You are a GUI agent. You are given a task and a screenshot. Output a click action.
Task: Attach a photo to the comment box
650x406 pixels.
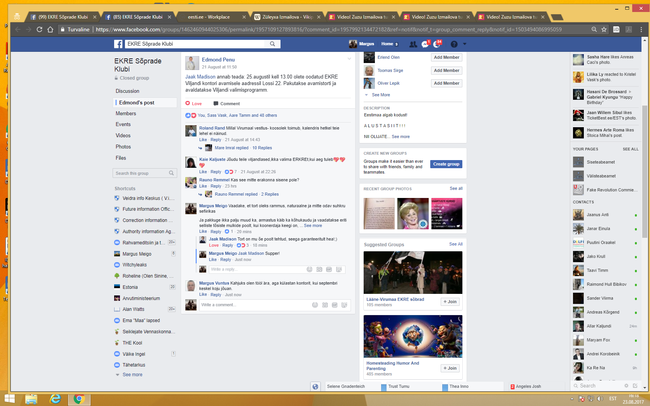(325, 305)
